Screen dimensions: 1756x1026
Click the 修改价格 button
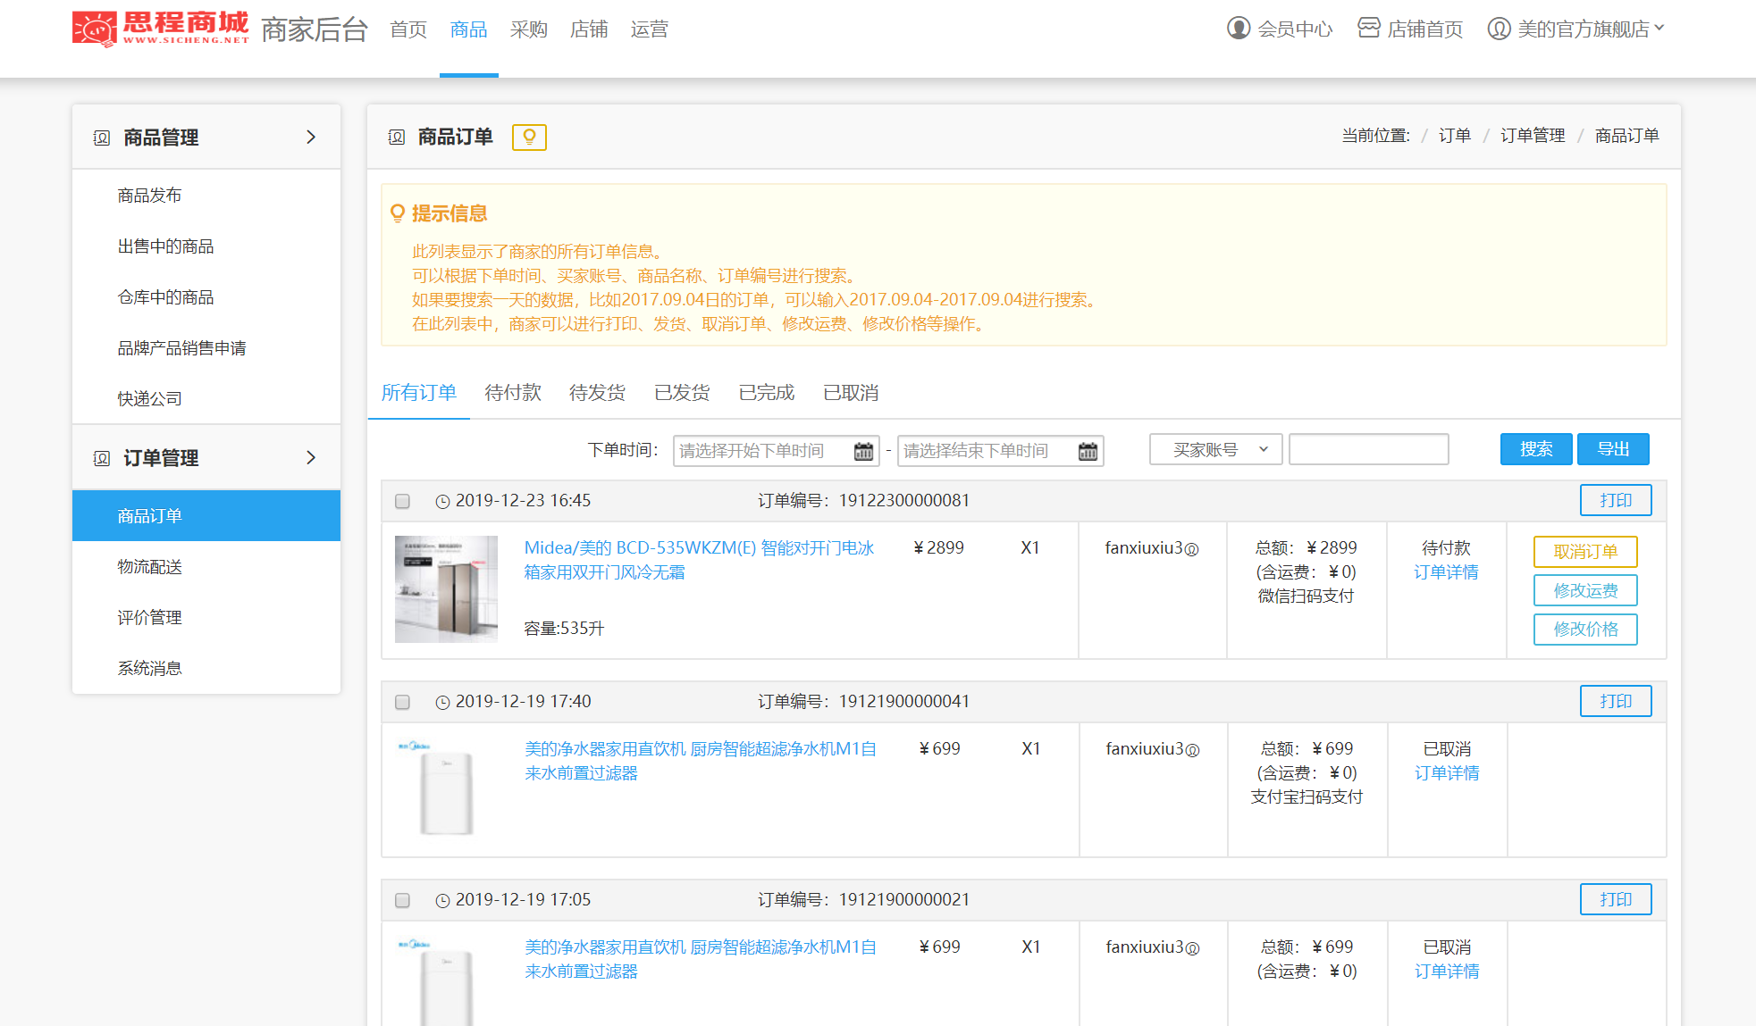[x=1585, y=630]
